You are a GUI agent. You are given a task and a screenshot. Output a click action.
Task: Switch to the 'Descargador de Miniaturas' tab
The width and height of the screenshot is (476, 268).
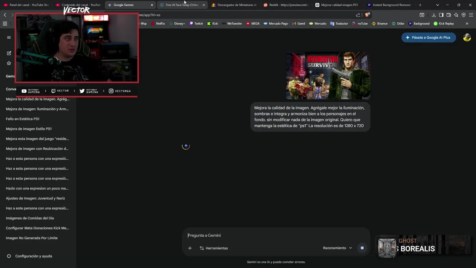[x=234, y=5]
